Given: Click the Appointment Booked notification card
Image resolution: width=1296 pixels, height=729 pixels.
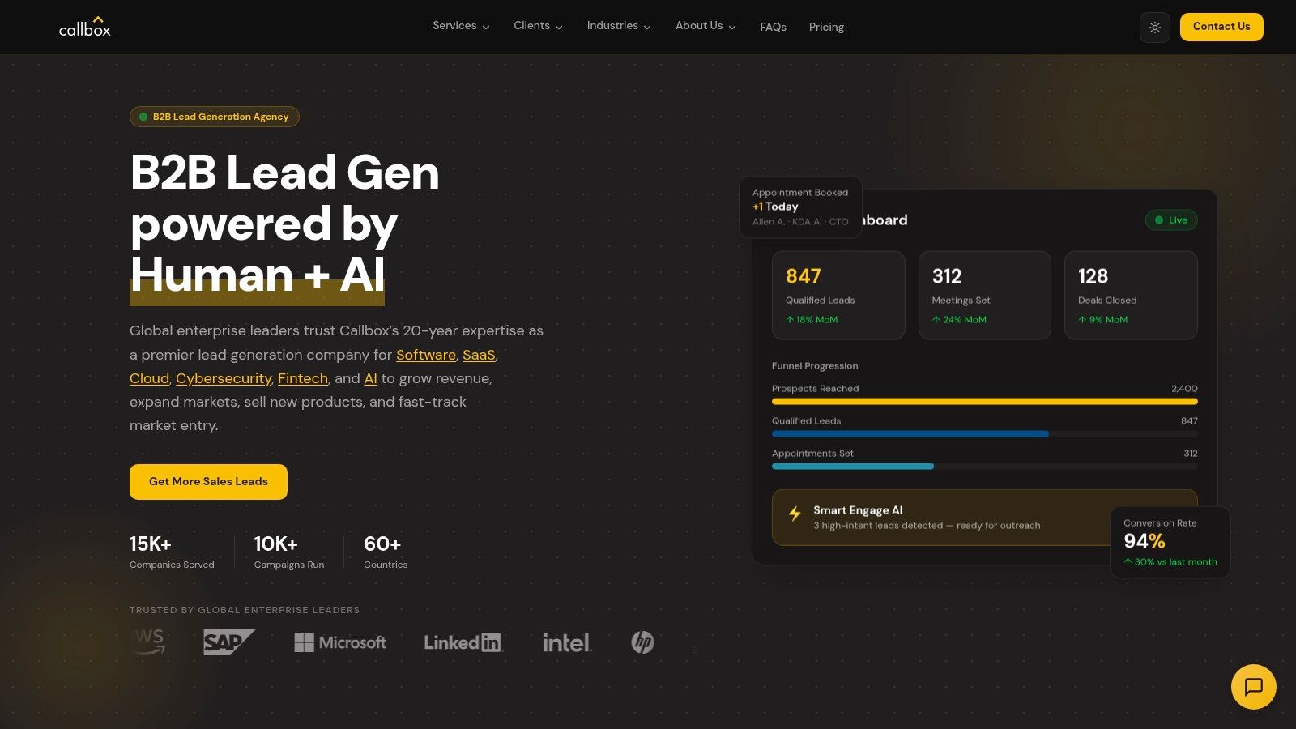Looking at the screenshot, I should click(x=800, y=207).
